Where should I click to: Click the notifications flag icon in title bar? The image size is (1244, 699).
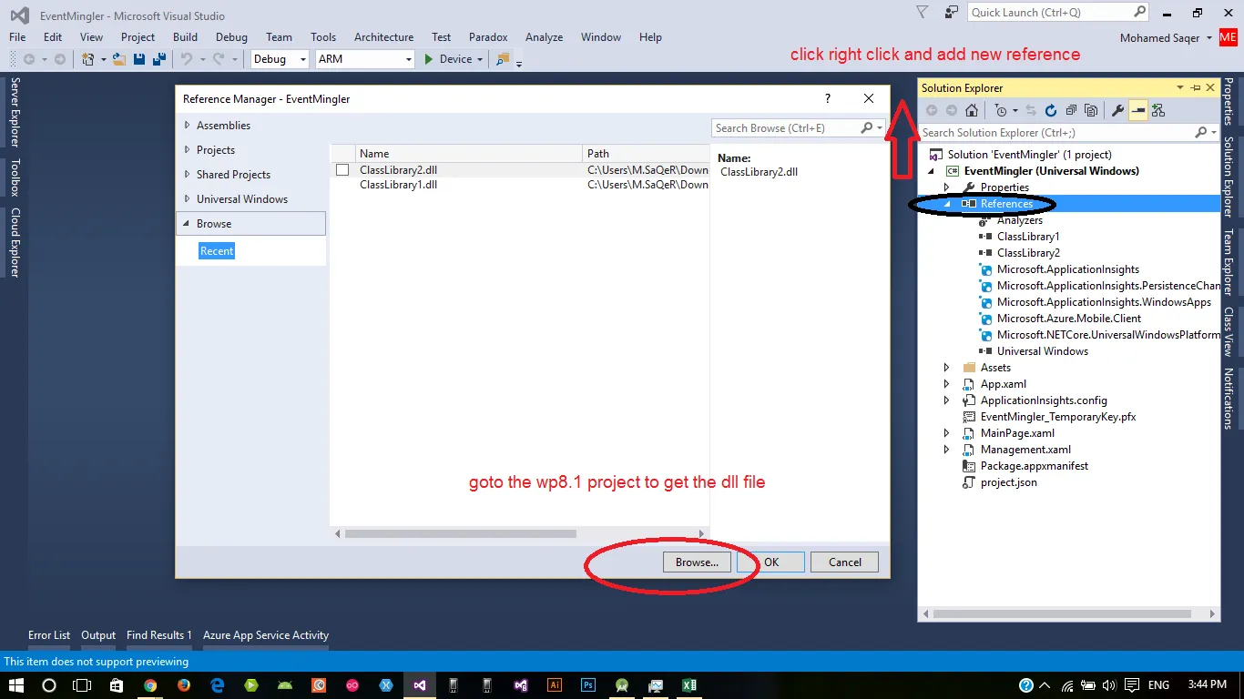(922, 13)
